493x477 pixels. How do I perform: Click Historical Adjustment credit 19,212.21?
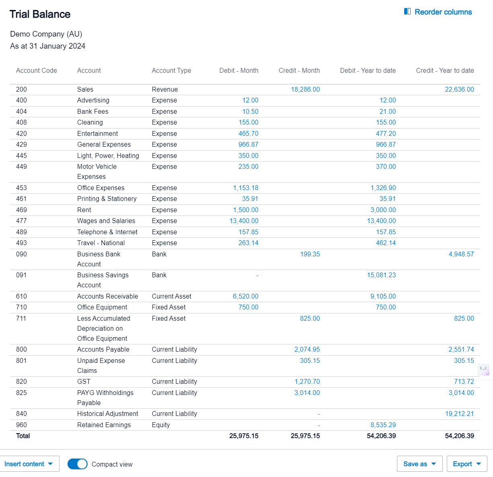[x=459, y=414]
